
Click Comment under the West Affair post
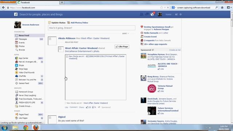(x=74, y=107)
